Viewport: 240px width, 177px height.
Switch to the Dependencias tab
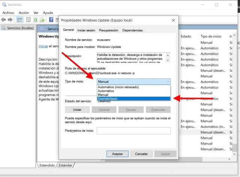pyautogui.click(x=132, y=30)
